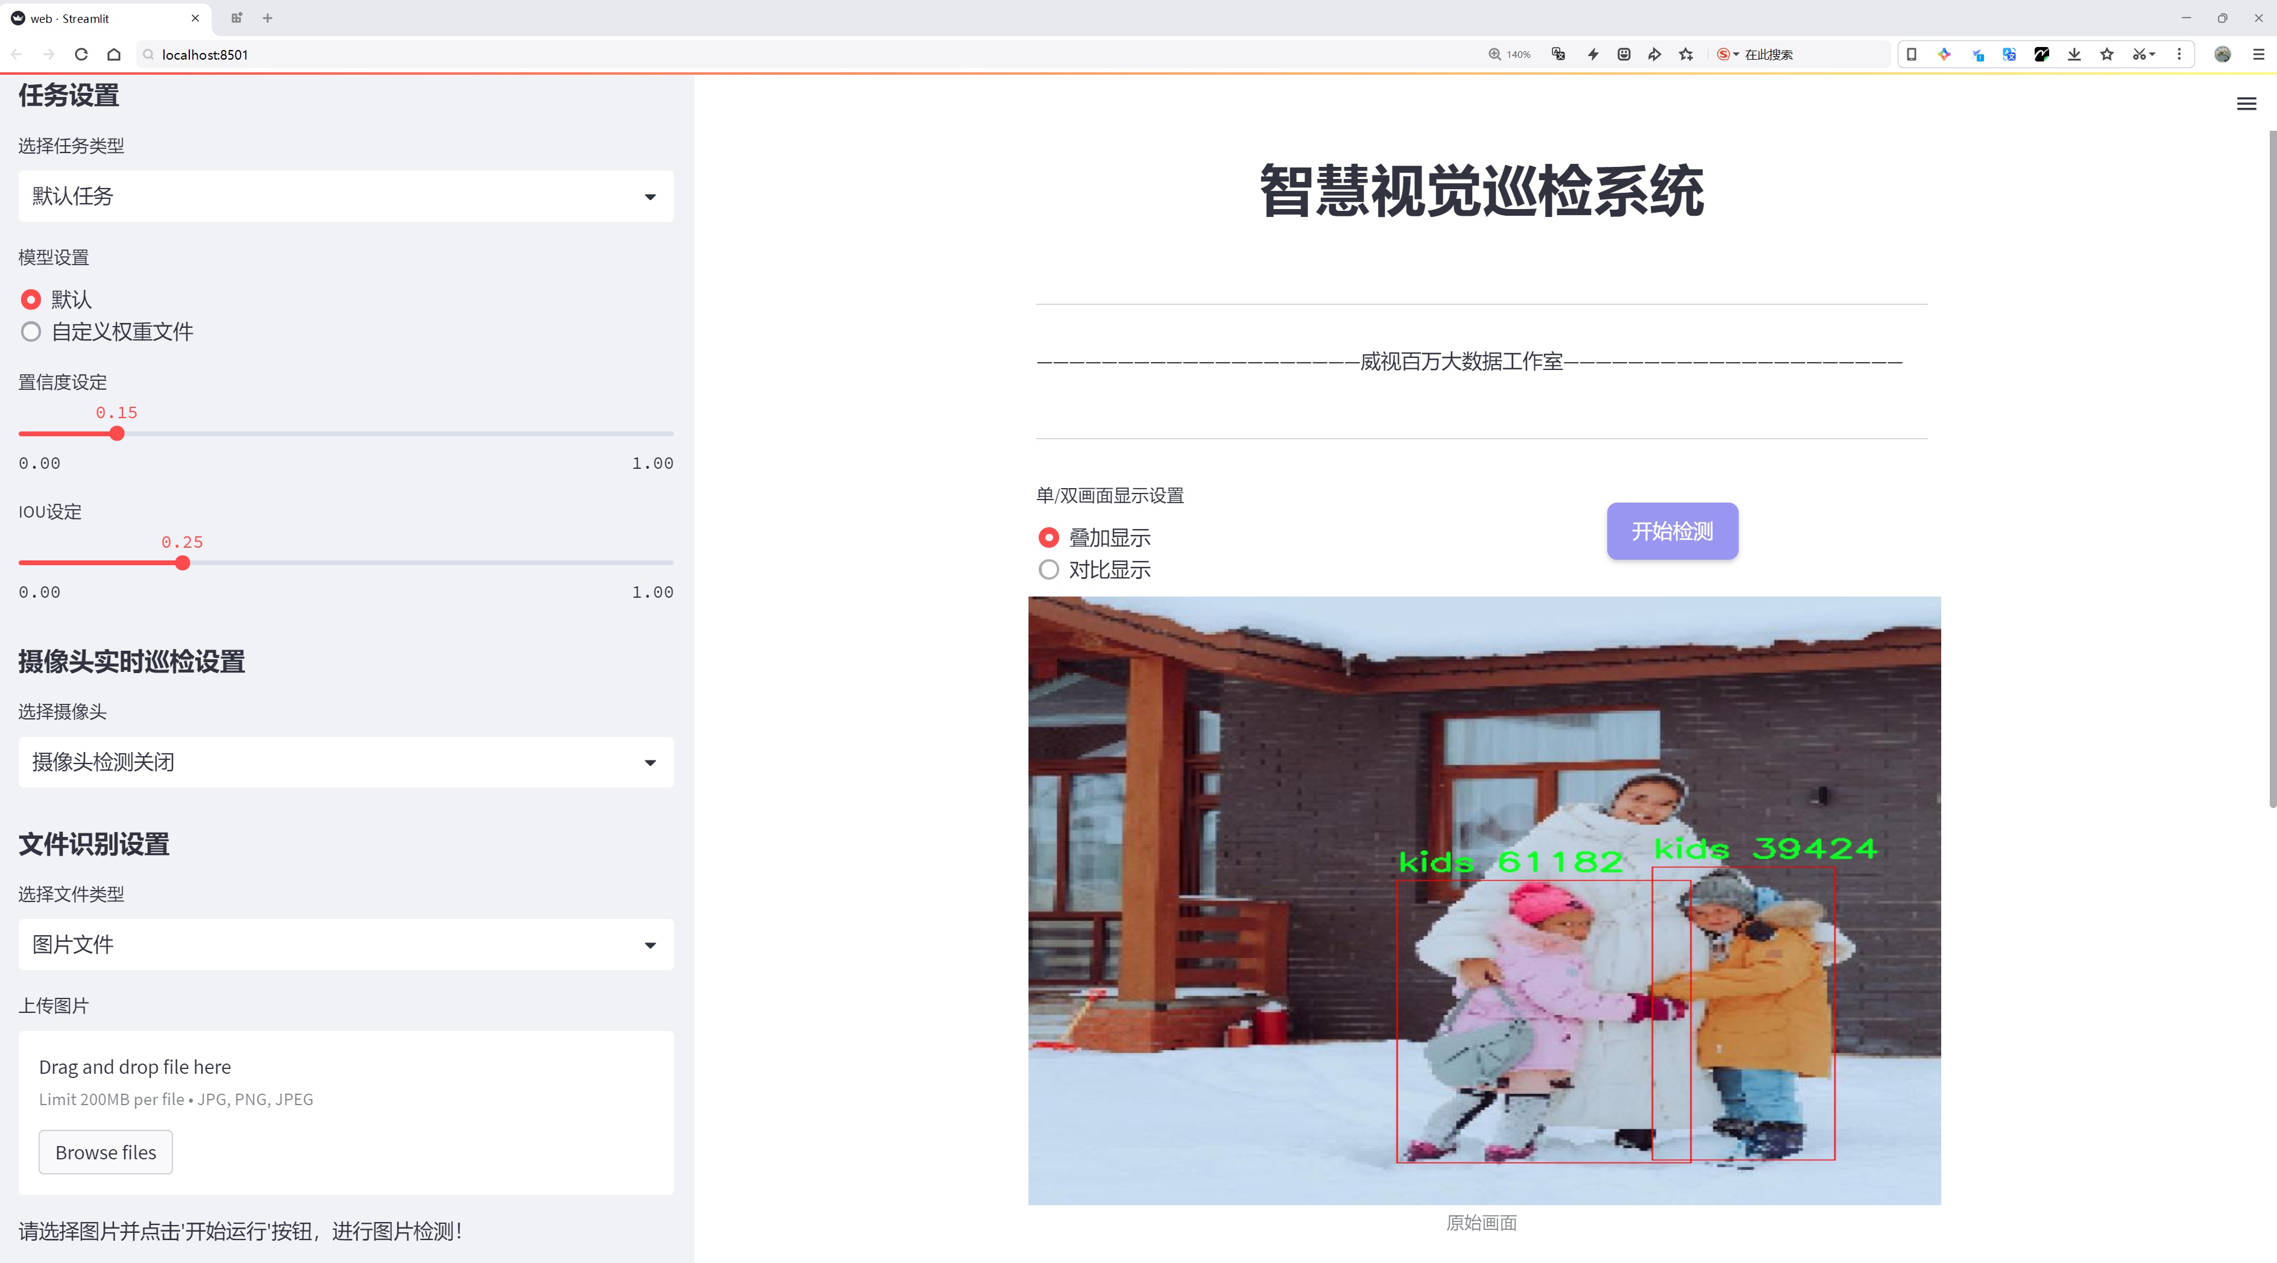The image size is (2277, 1263).
Task: Choose 自定义权重文件 radio option
Action: click(x=31, y=332)
